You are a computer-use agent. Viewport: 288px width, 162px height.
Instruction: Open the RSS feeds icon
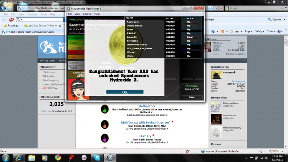(222, 31)
